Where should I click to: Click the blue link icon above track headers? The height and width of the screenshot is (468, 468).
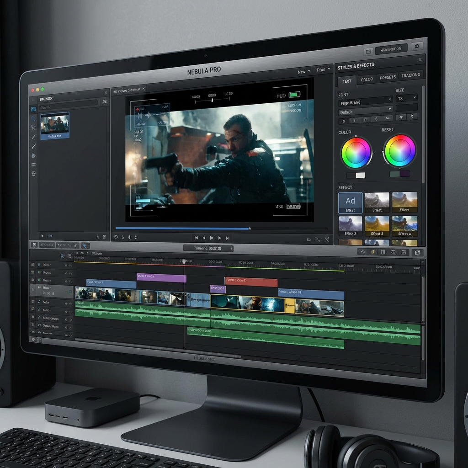click(x=62, y=256)
